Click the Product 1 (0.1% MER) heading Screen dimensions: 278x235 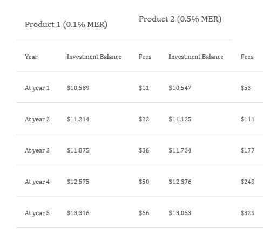[x=66, y=24]
